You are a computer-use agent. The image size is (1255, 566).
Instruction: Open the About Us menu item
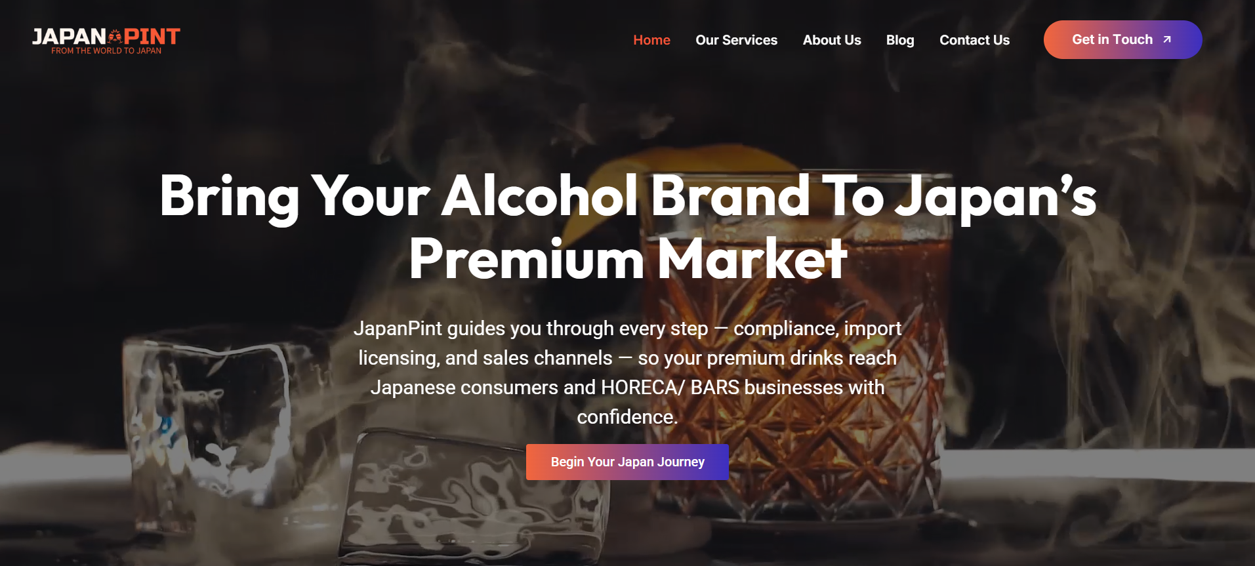point(832,40)
